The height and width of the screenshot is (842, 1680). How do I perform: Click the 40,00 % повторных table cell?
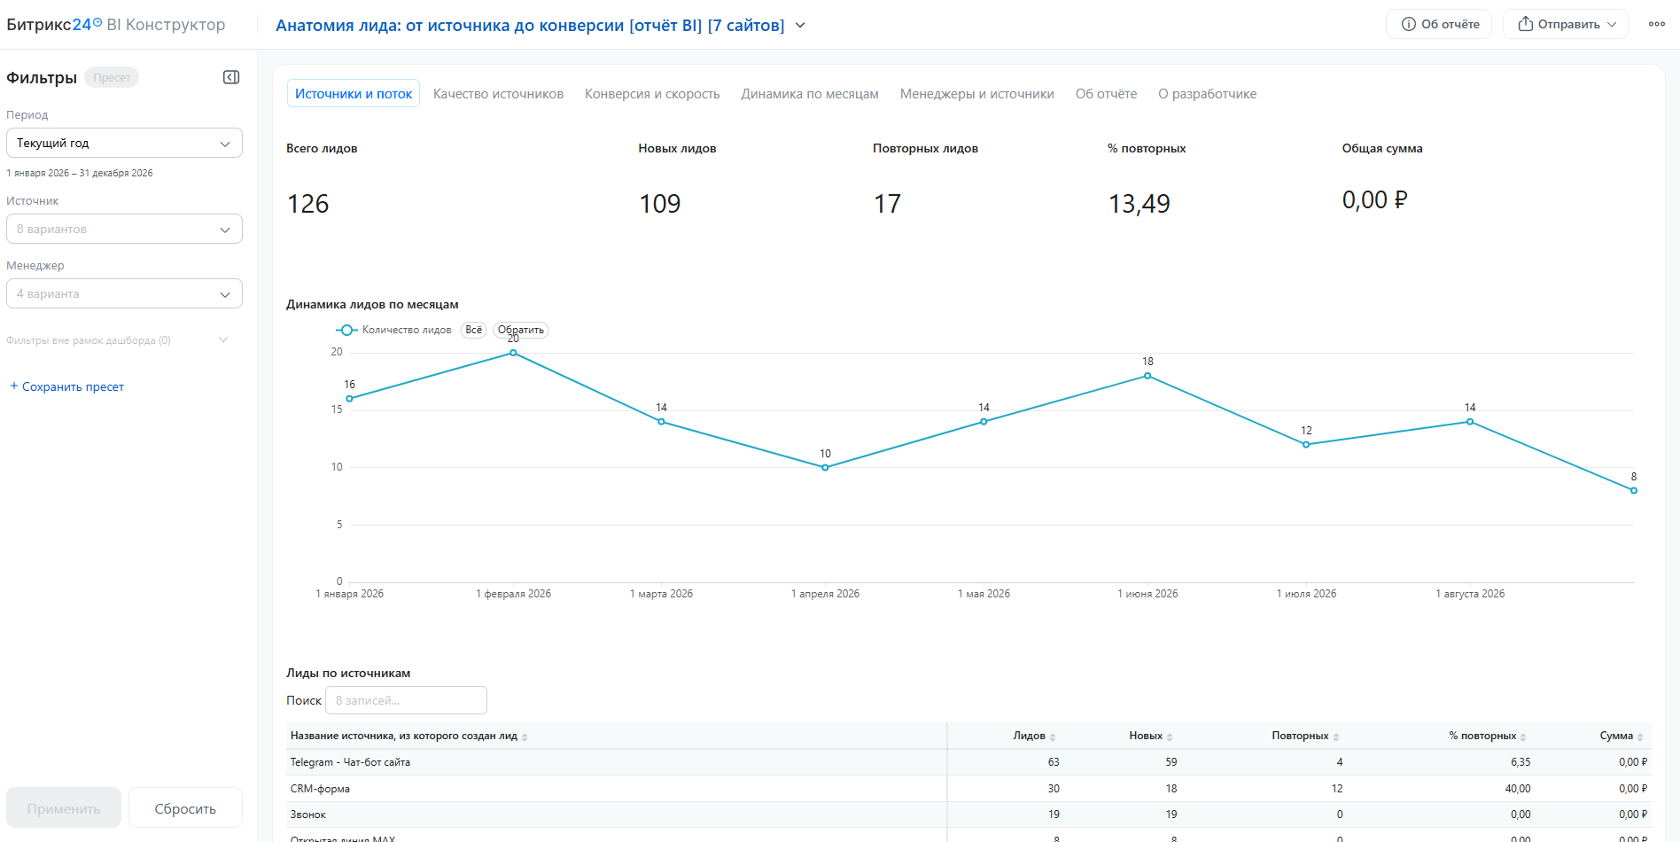tap(1517, 789)
